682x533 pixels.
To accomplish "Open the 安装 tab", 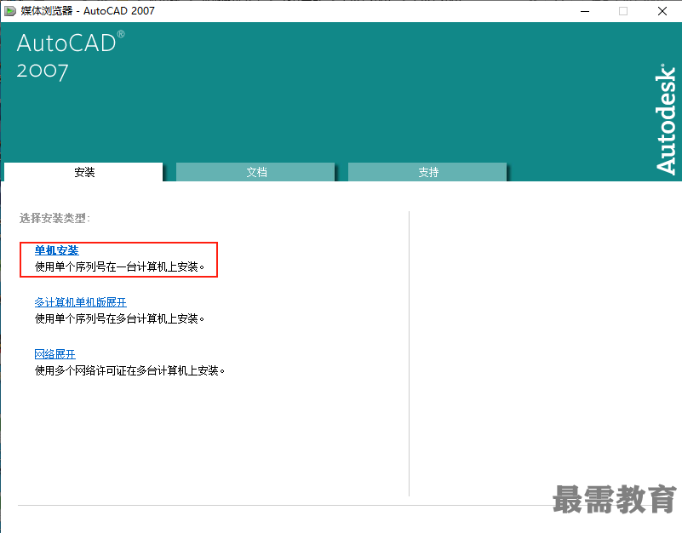I will click(x=83, y=172).
